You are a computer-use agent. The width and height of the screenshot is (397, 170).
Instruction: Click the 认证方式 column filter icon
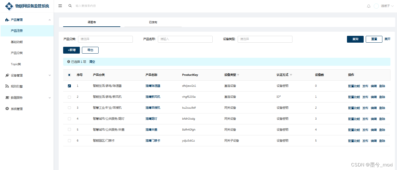pyautogui.click(x=291, y=75)
